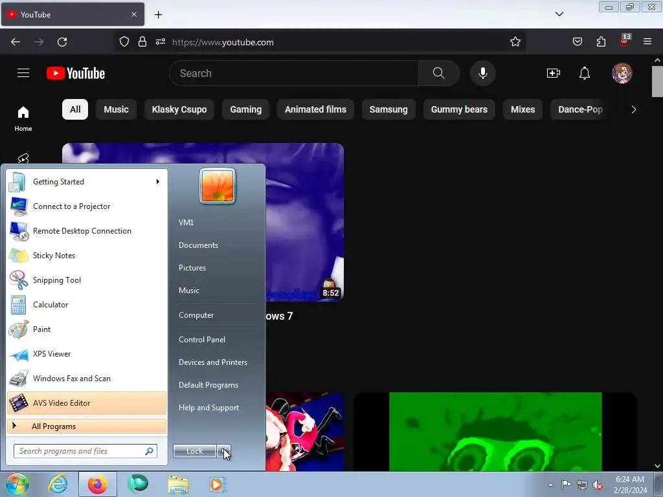Select the Music filter chip
Viewport: 663px width, 497px height.
[117, 109]
